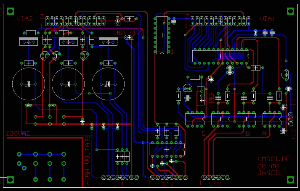This screenshot has height=191, width=300.
Task: Click the green mounting hole below KMSCI.BE text
Action: point(290,180)
